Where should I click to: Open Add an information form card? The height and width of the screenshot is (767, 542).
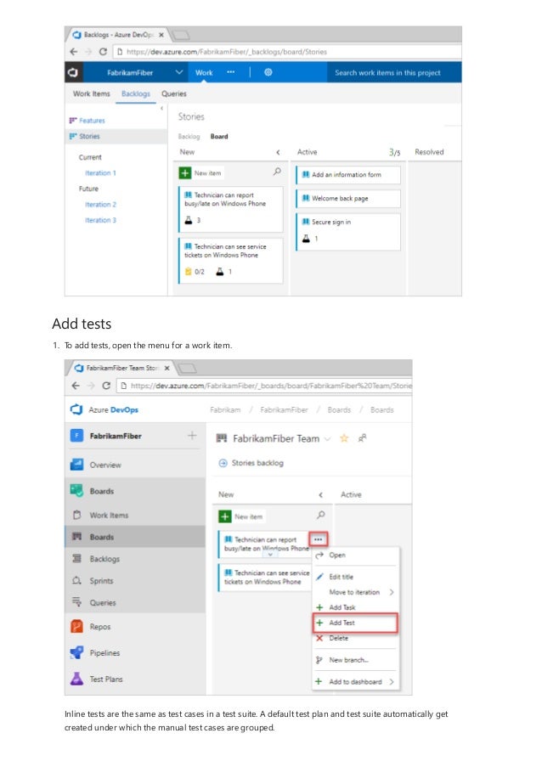coord(347,175)
